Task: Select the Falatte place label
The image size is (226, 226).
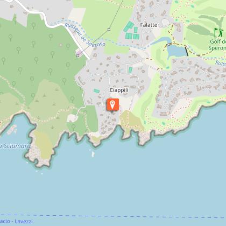Action: click(149, 25)
